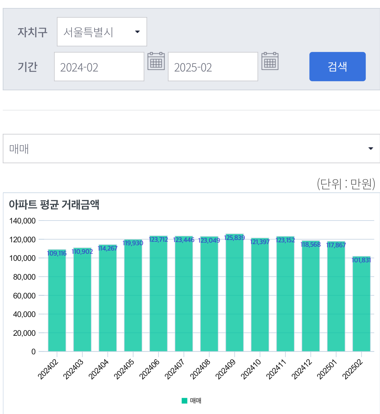Click the 자치구 field label

[x=32, y=32]
